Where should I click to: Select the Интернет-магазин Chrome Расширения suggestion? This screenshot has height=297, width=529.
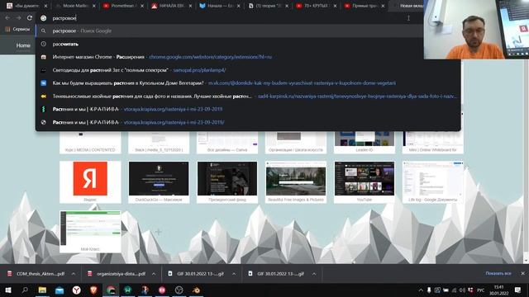(x=248, y=57)
